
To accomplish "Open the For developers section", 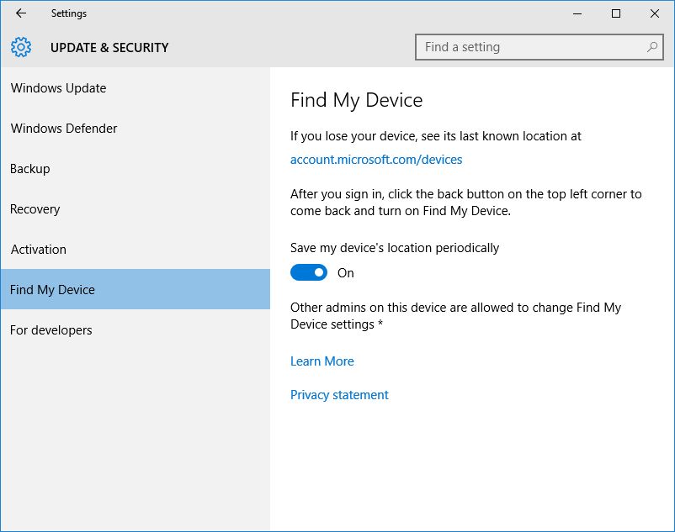I will 136,329.
